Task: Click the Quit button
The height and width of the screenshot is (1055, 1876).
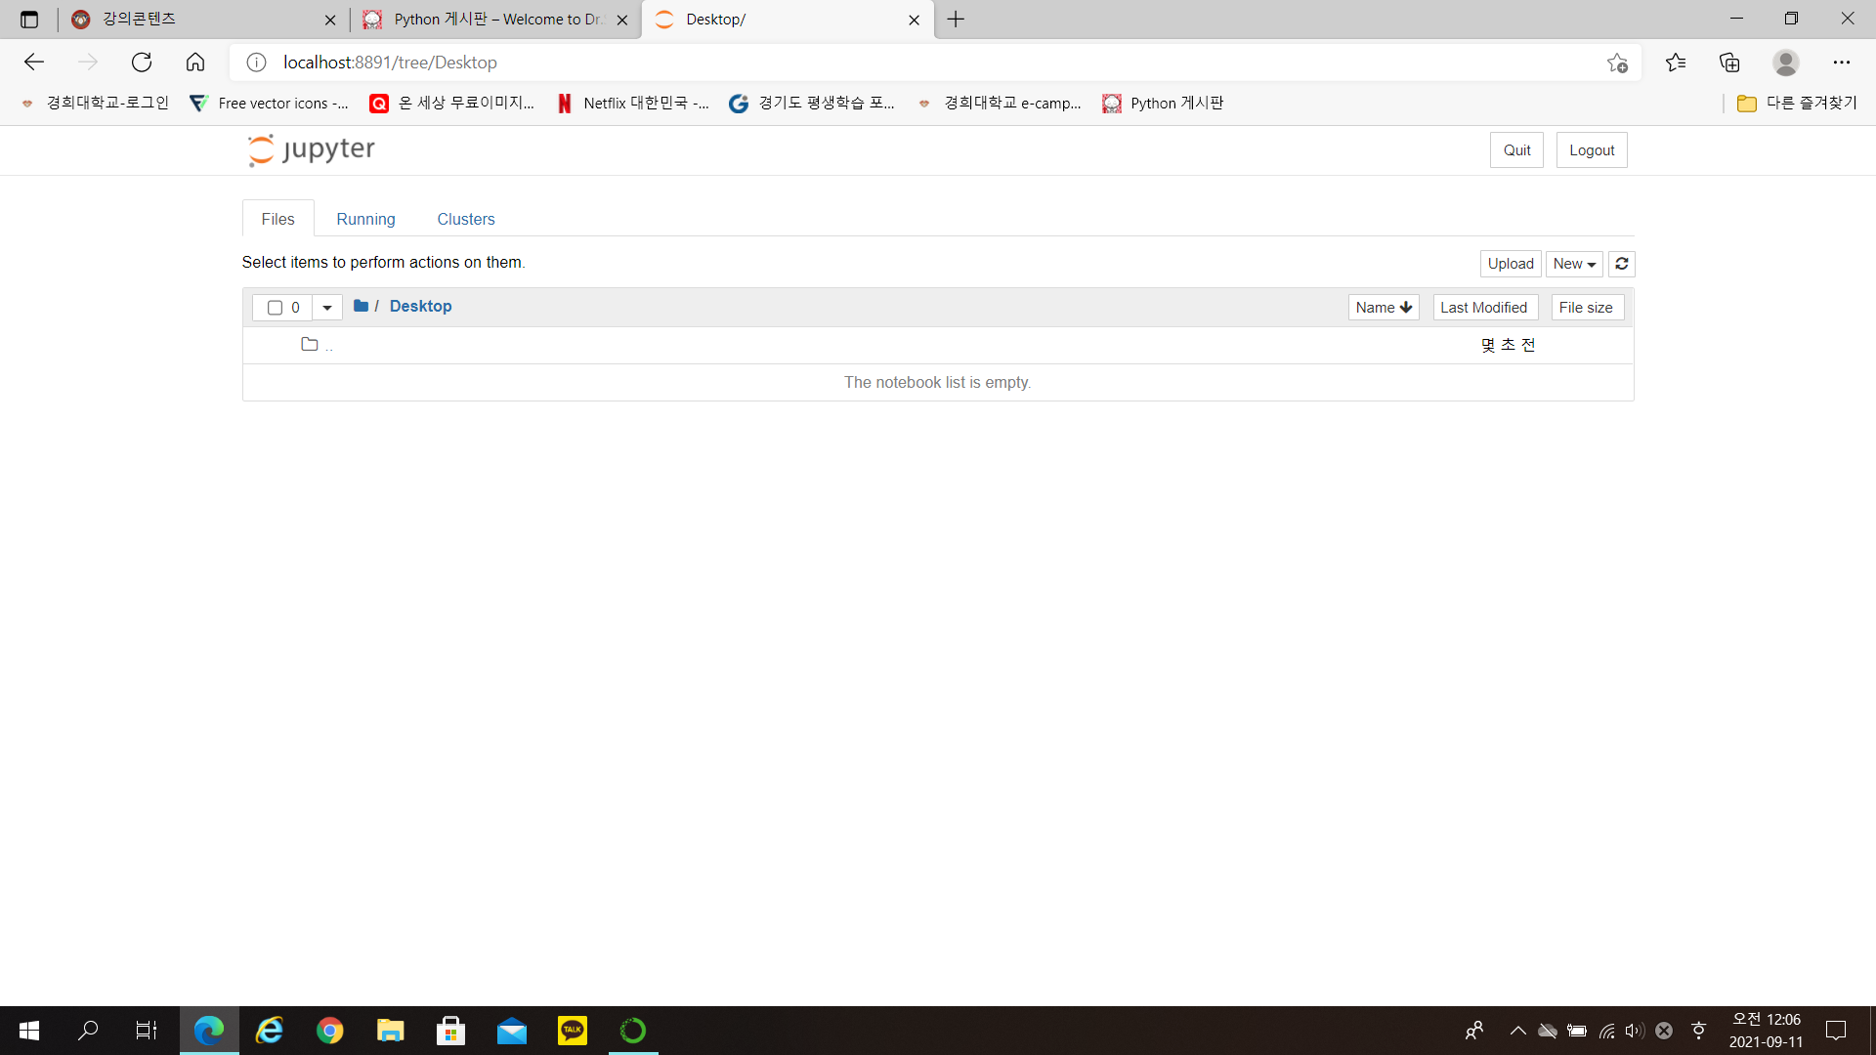Action: click(1515, 150)
